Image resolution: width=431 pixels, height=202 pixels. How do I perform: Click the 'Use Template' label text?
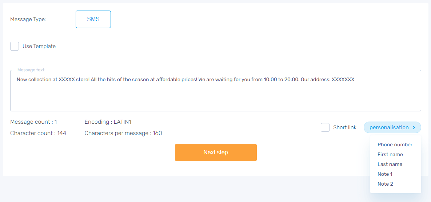tap(39, 46)
